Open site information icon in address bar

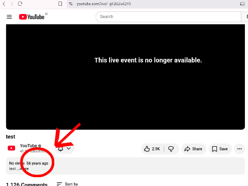point(71,4)
